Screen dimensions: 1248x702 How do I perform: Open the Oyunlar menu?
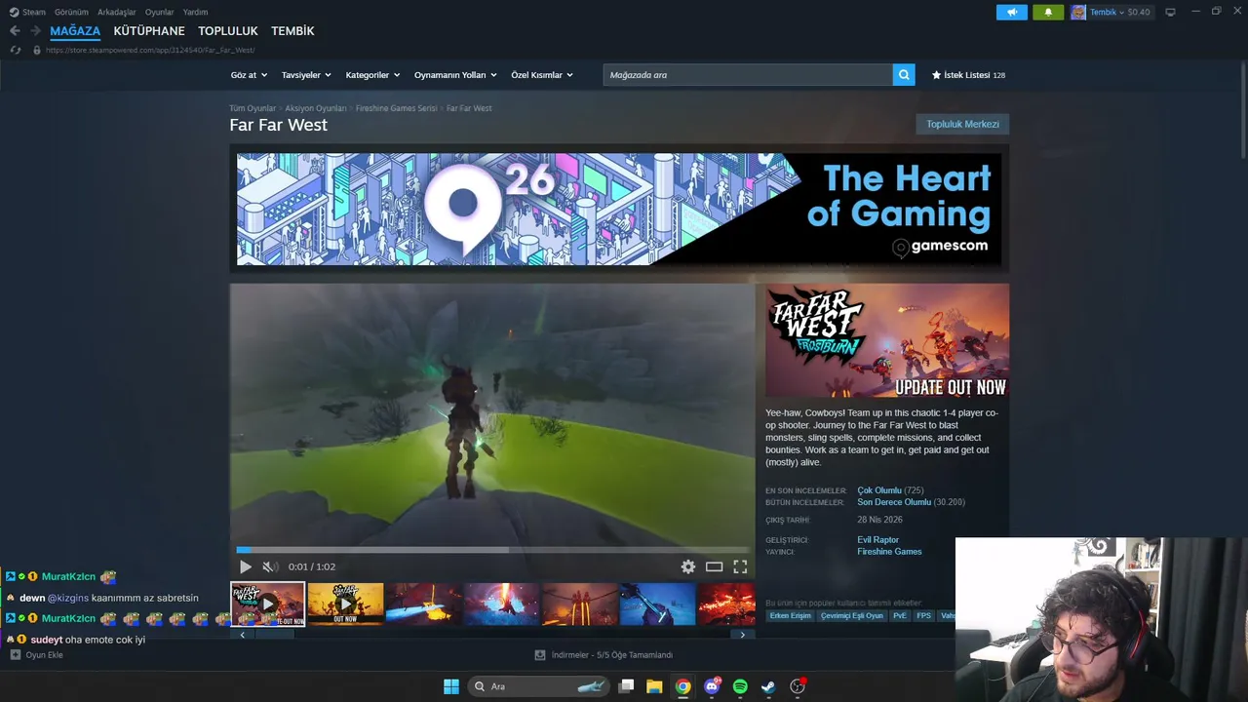160,12
